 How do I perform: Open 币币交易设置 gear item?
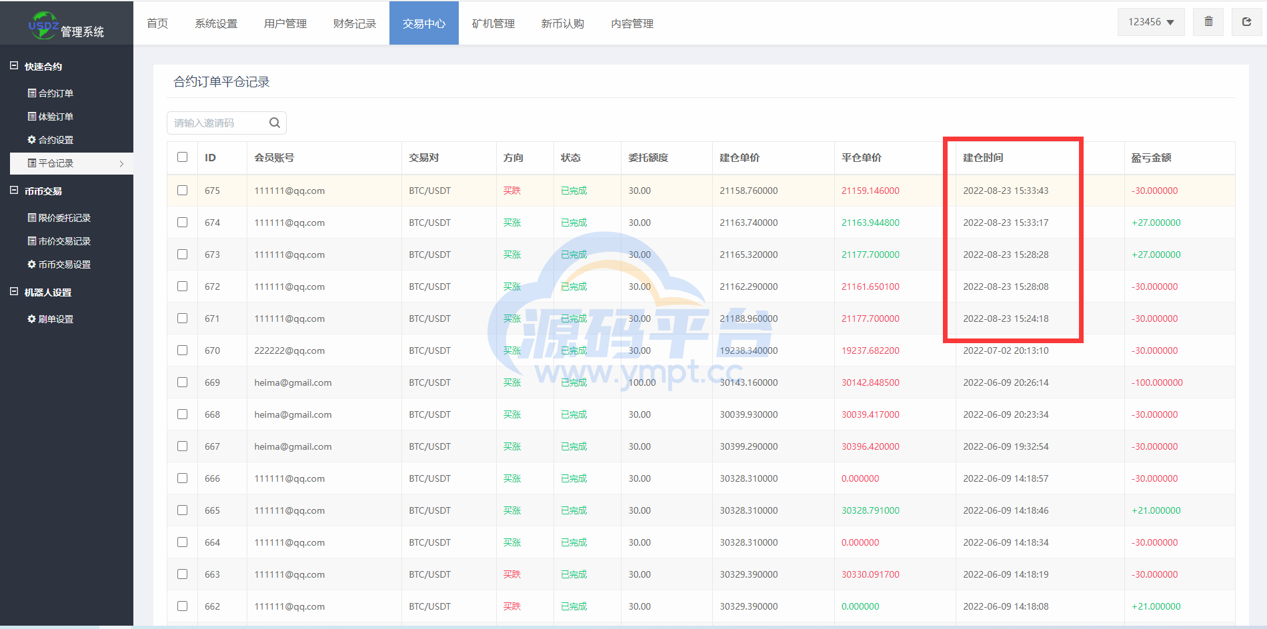tap(59, 265)
